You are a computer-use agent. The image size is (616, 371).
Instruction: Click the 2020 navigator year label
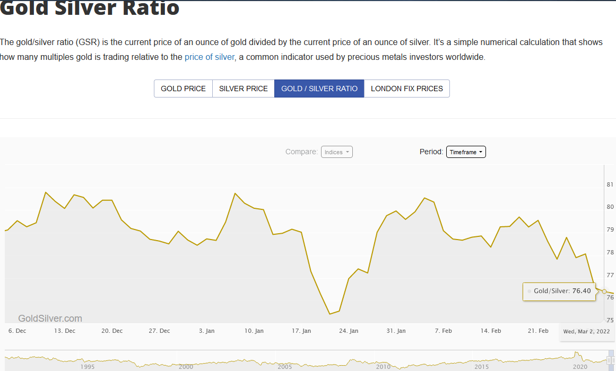point(580,367)
